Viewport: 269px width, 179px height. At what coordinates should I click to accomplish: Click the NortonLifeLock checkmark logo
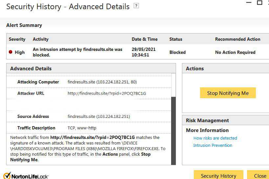[7, 175]
